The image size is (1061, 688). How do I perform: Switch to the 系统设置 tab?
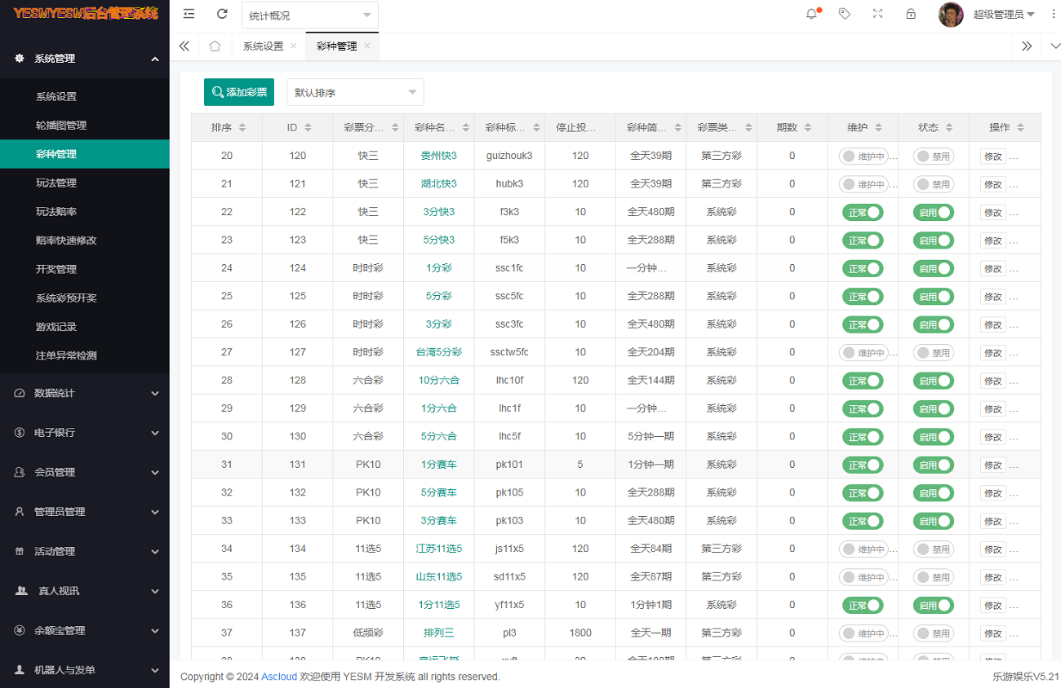263,46
